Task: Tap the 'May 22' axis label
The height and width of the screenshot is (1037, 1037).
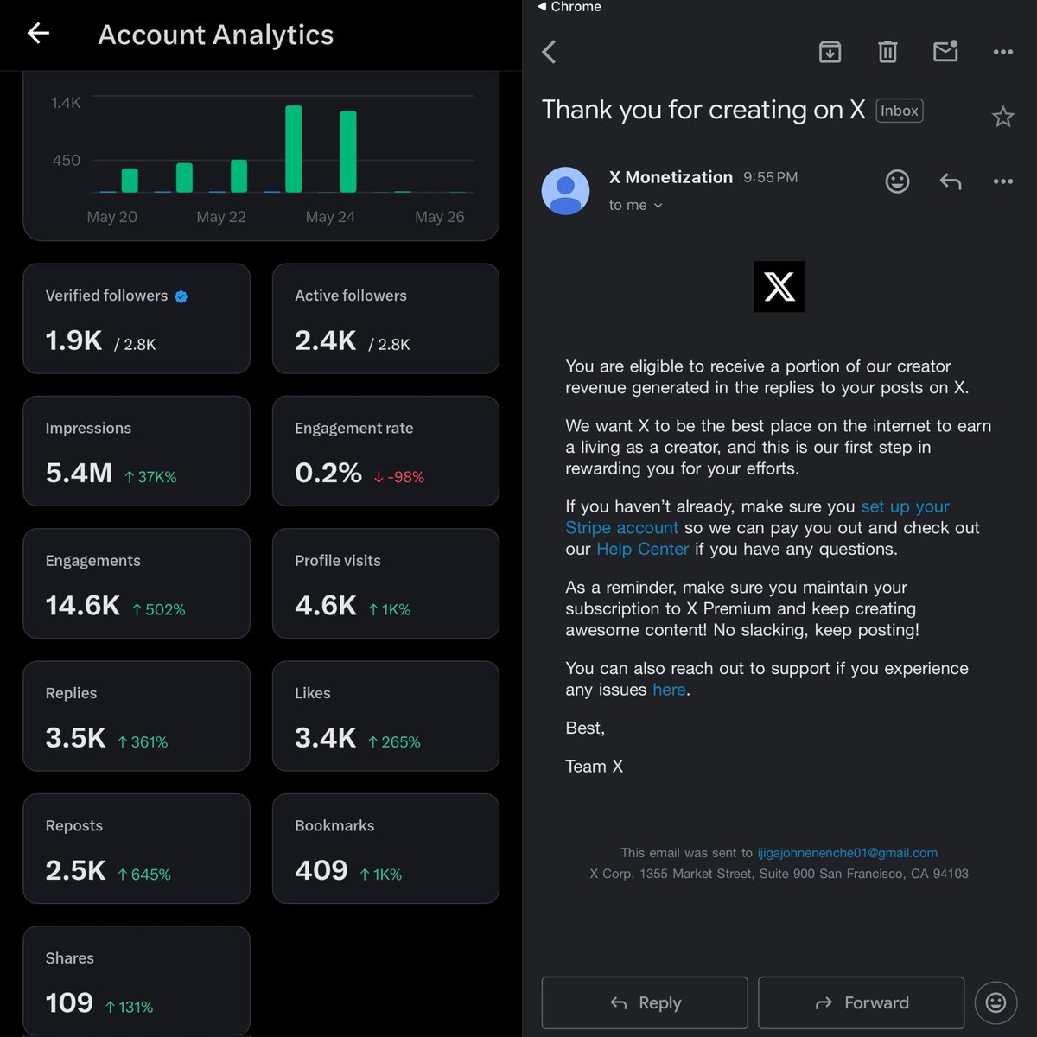Action: [221, 217]
